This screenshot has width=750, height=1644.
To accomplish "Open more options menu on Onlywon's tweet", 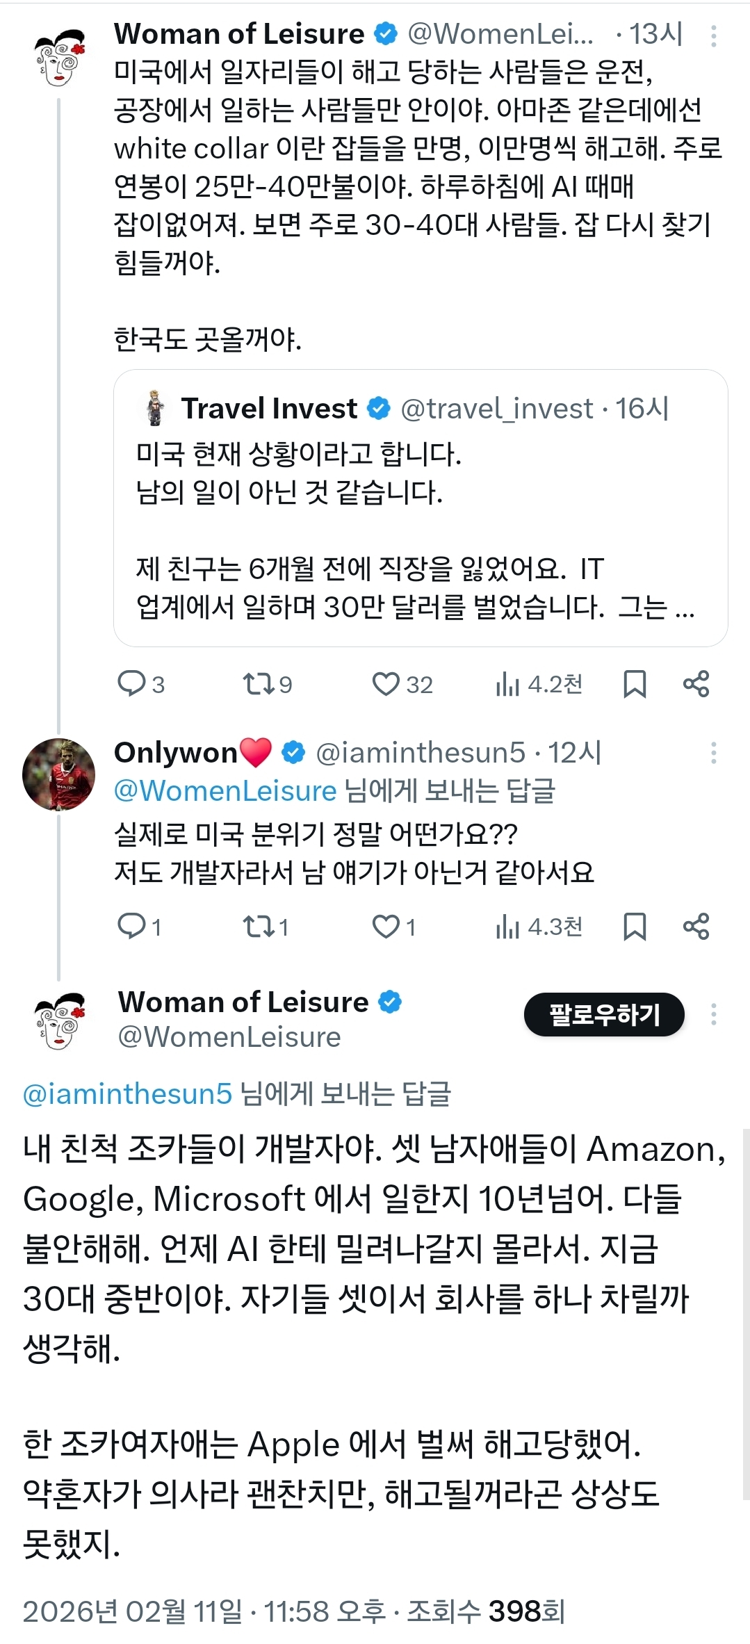I will point(713,753).
